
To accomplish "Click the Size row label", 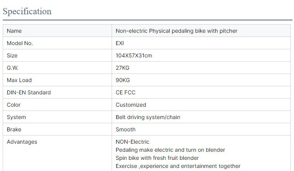I will click(12, 55).
